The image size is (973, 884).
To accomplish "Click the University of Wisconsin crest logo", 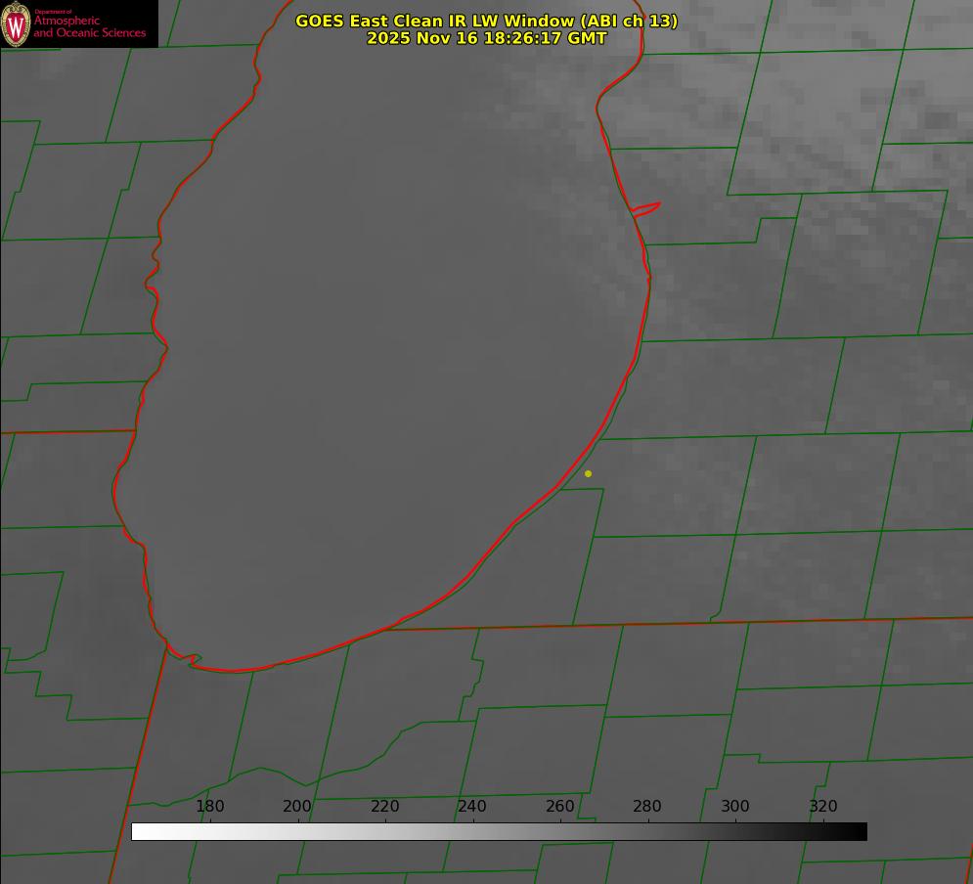I will [16, 23].
